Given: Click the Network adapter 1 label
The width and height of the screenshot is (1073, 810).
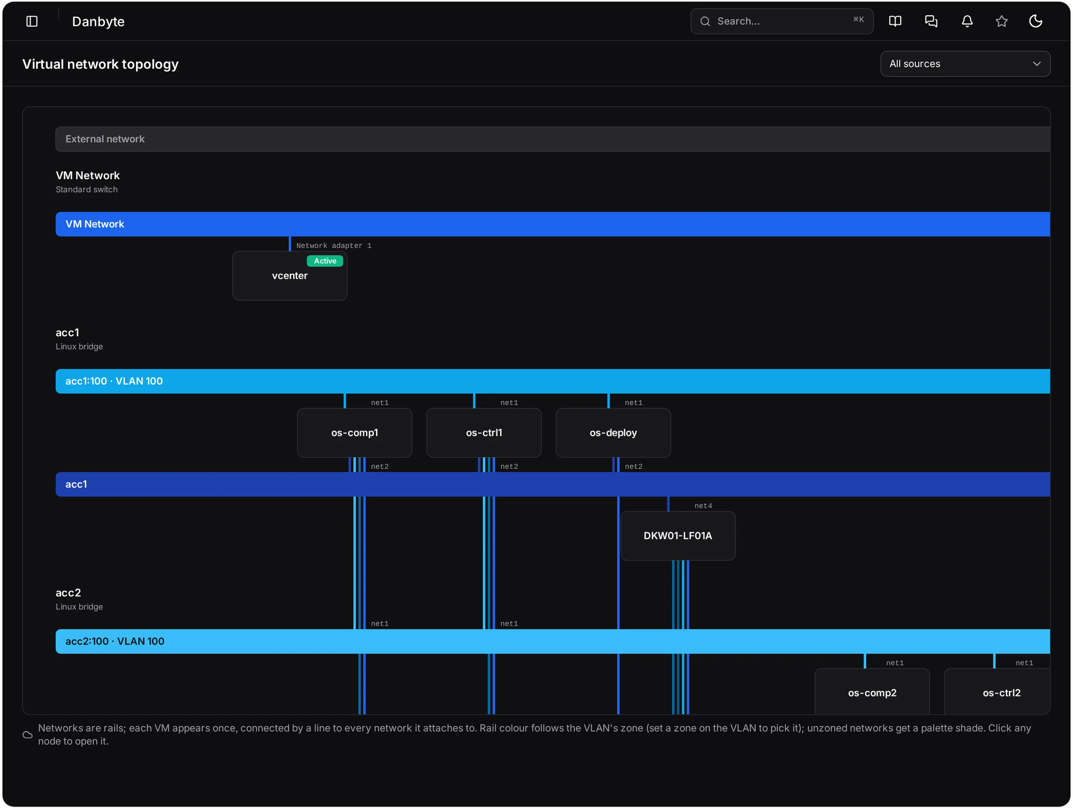Looking at the screenshot, I should 334,246.
